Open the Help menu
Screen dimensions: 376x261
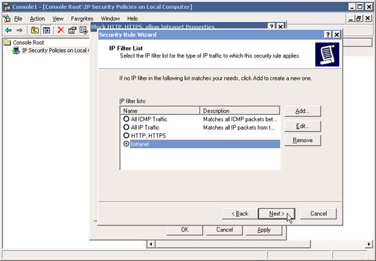click(x=133, y=18)
